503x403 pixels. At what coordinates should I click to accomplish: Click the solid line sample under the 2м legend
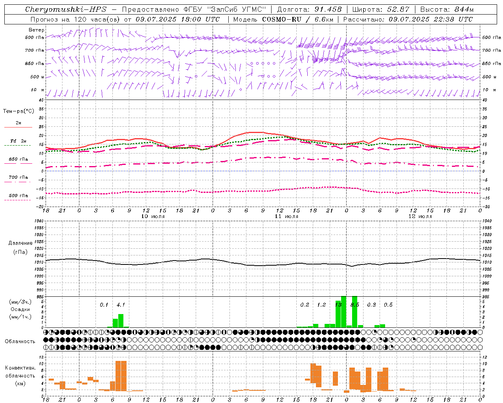tap(18, 128)
